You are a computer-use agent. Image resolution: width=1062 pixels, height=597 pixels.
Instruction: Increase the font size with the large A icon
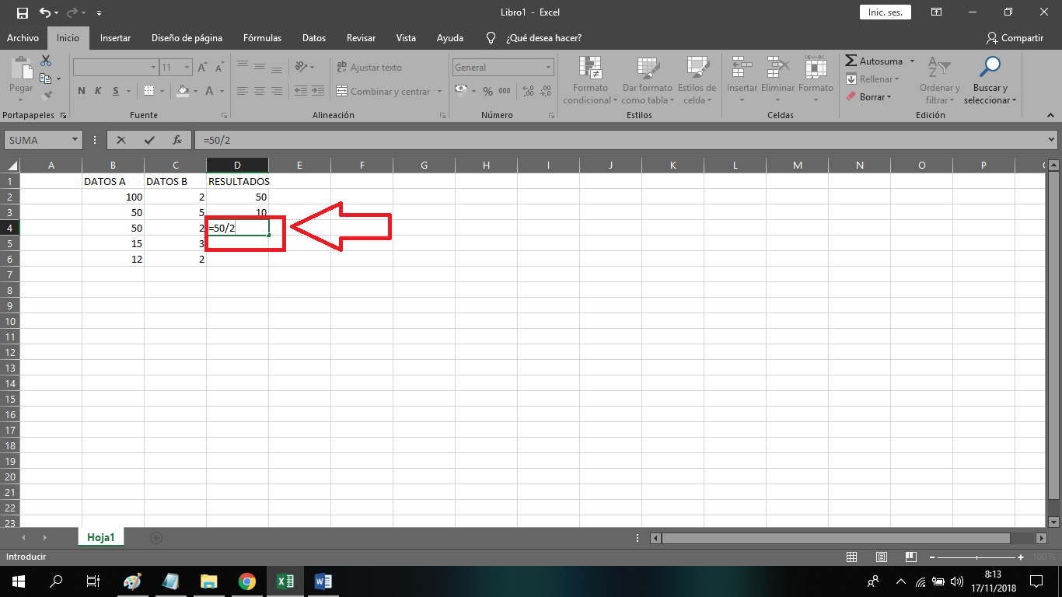pyautogui.click(x=202, y=68)
